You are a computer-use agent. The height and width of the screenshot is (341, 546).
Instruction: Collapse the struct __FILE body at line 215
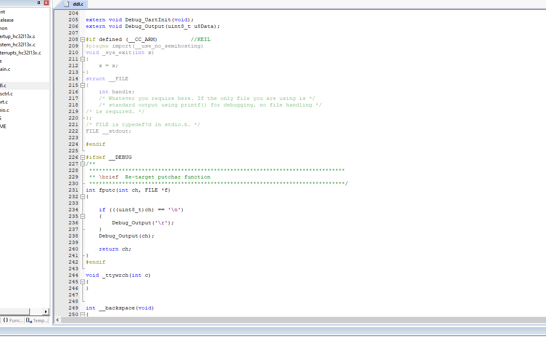82,85
